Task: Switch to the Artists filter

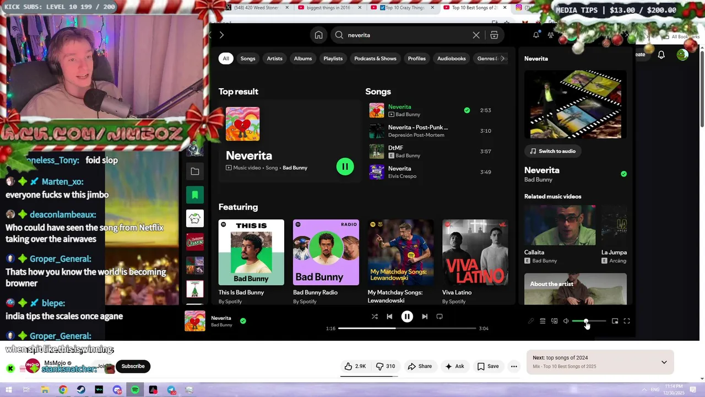Action: [x=275, y=58]
